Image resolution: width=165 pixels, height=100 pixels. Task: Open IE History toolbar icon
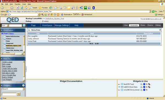[x=51, y=8]
